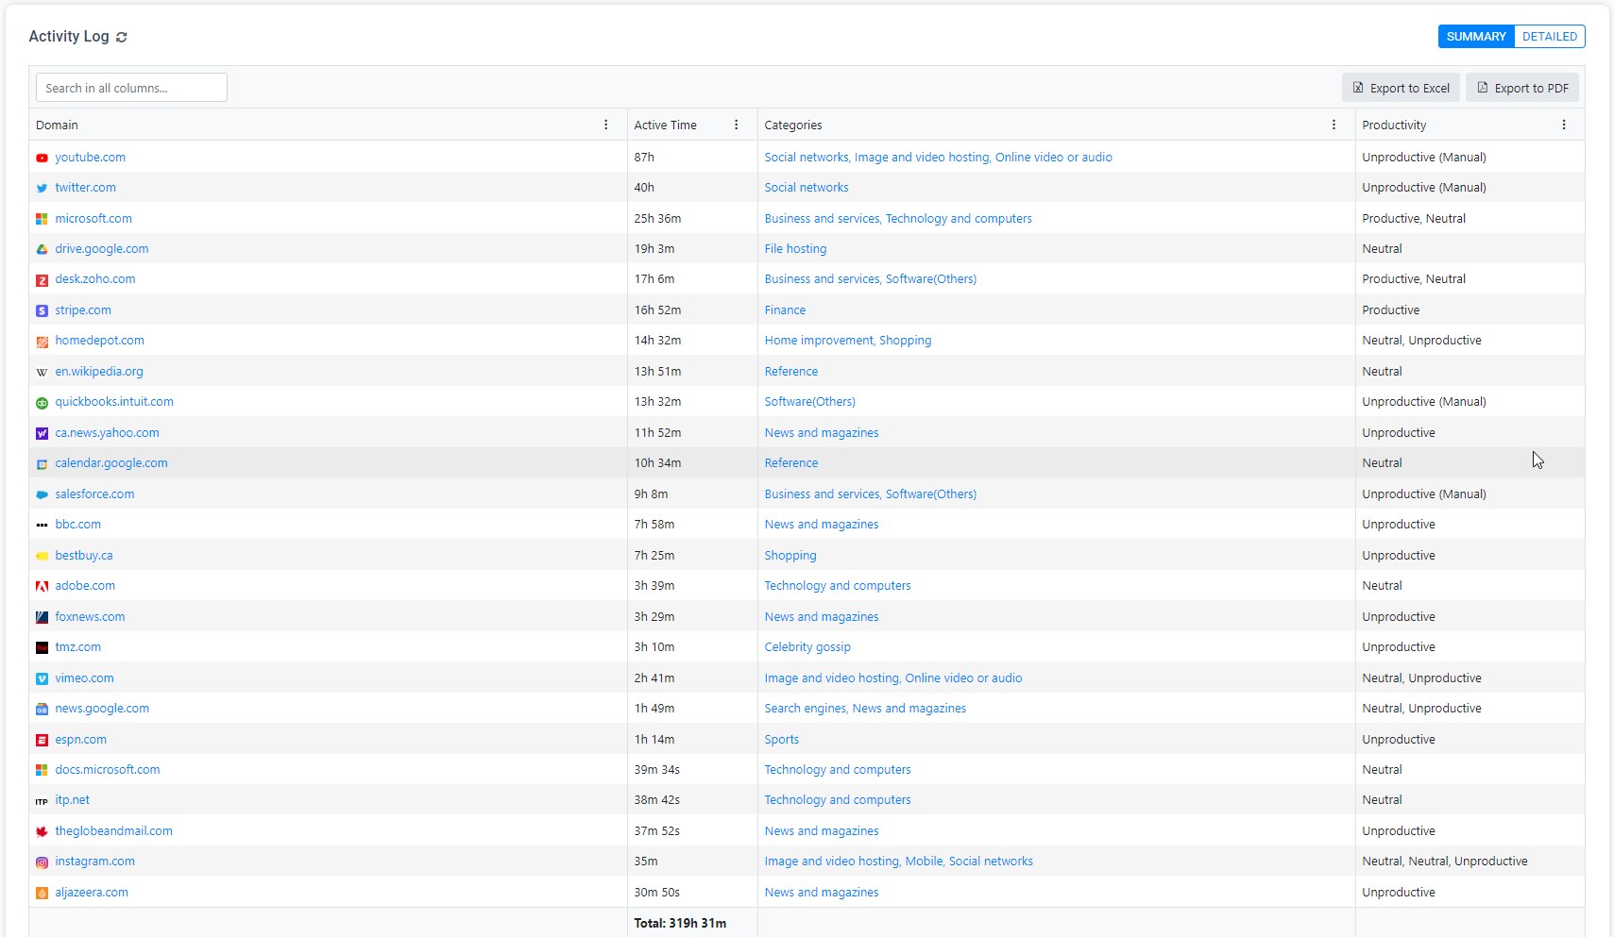Click the Sports category link
Image resolution: width=1614 pixels, height=937 pixels.
781,740
